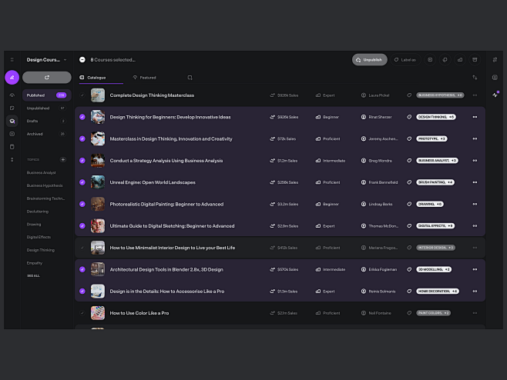Open three-dot menu for Unreal Engine course
507x380 pixels.
(x=475, y=182)
